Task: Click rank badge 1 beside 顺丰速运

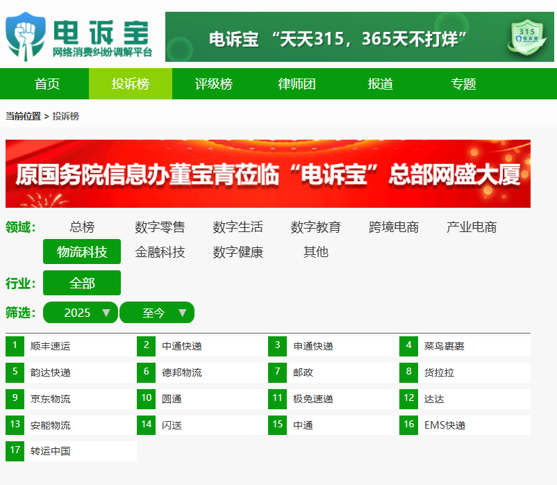Action: [15, 346]
